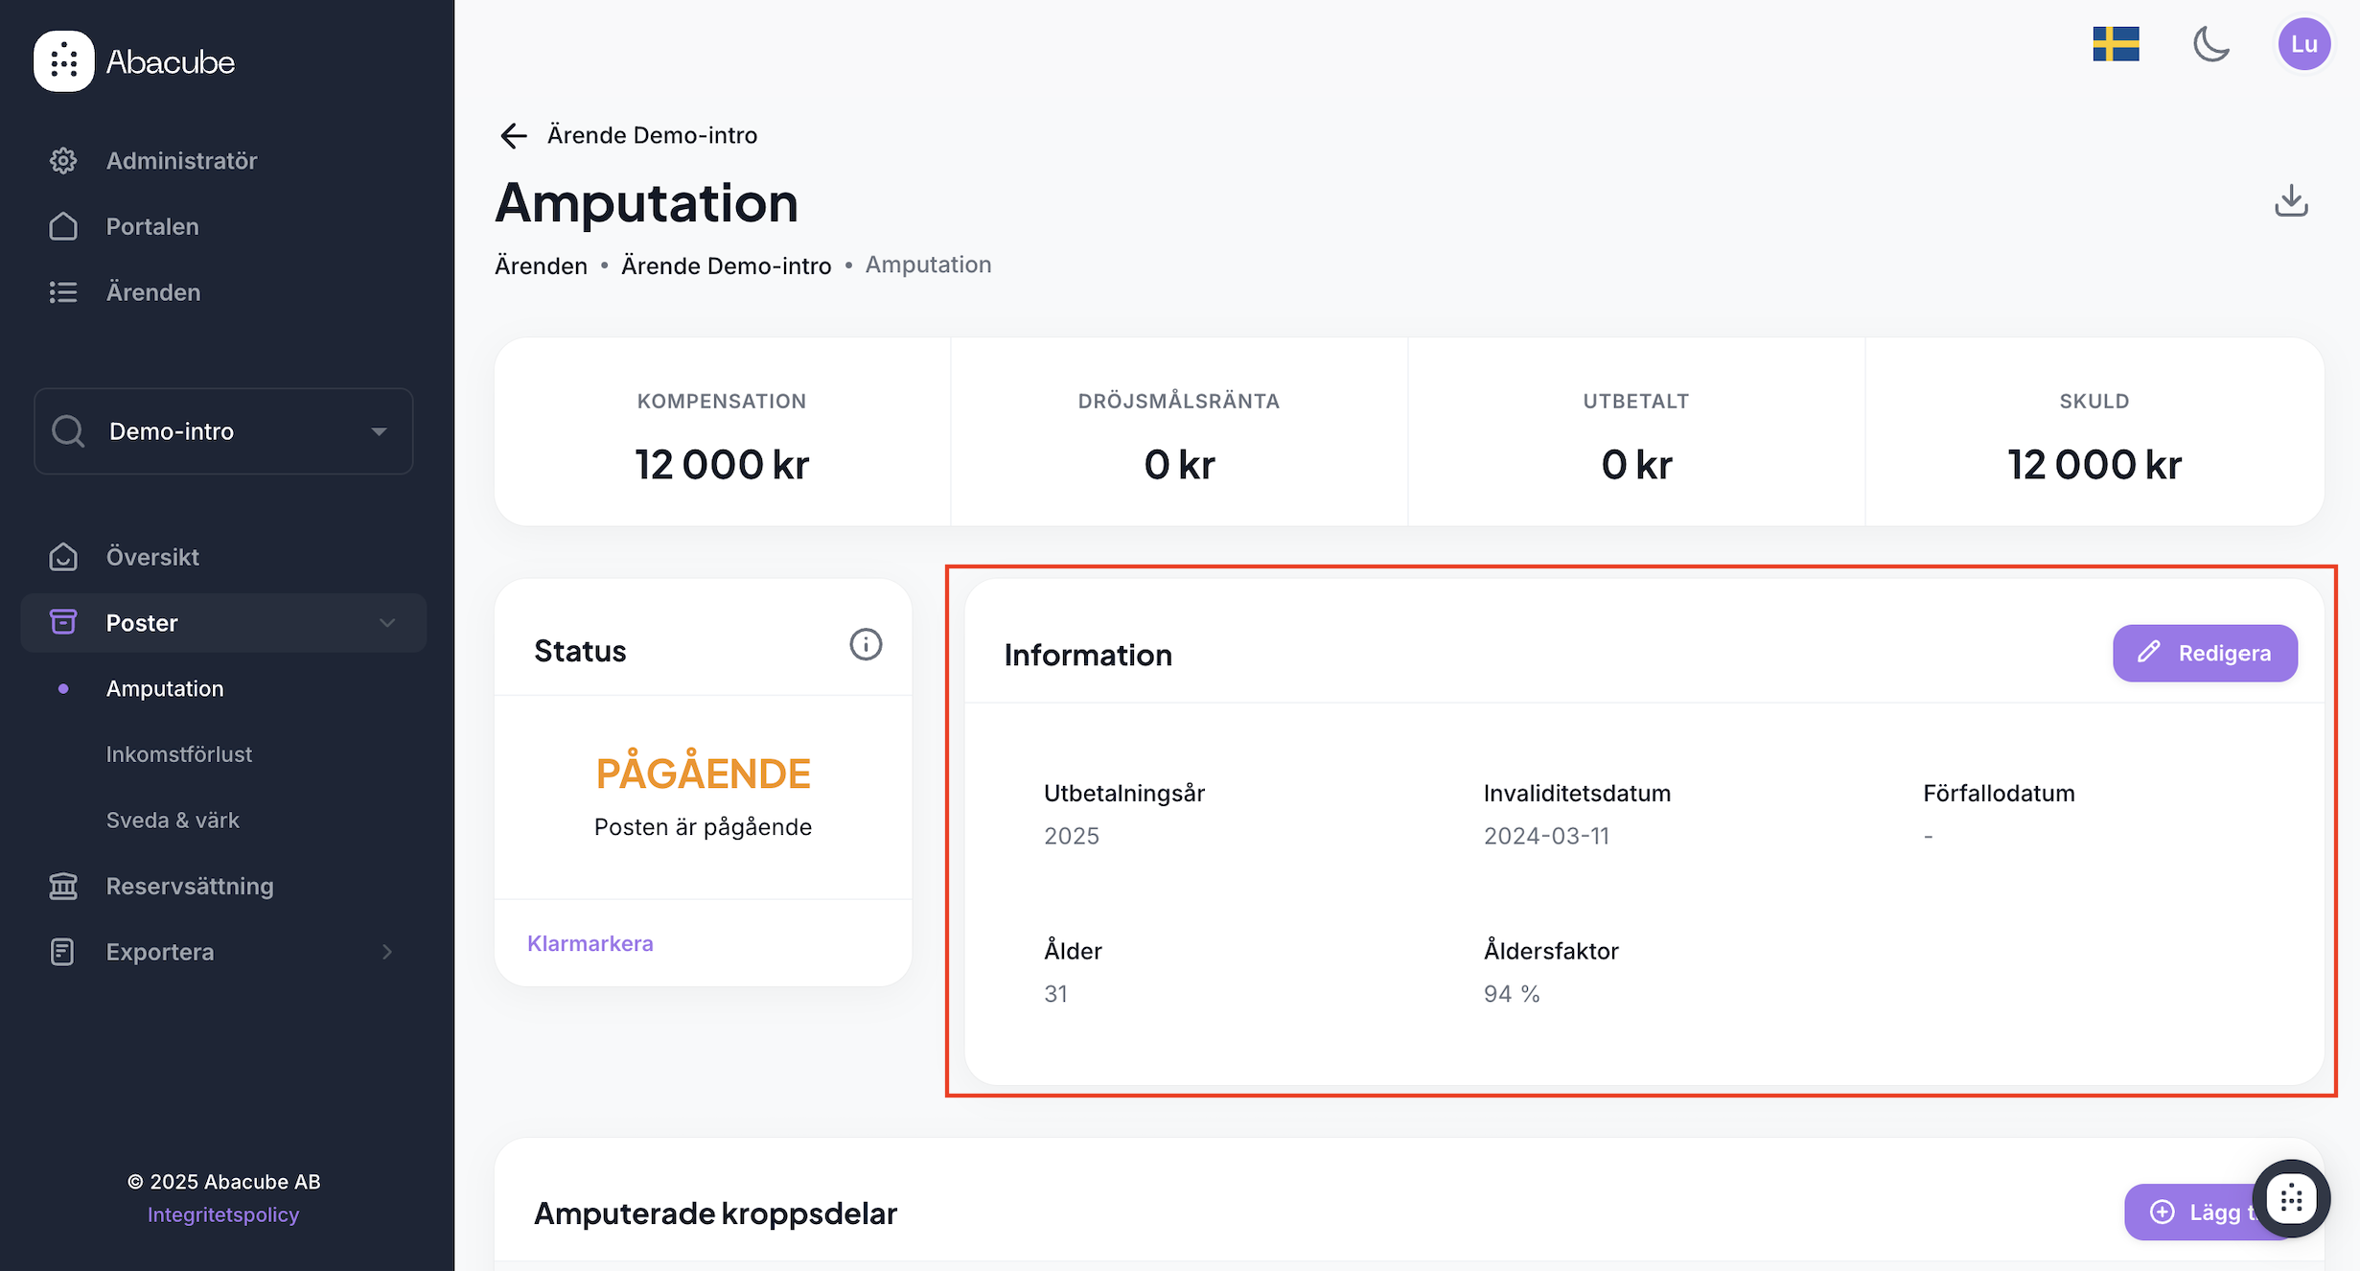Open user avatar Lu menu
The image size is (2360, 1271).
[2303, 44]
